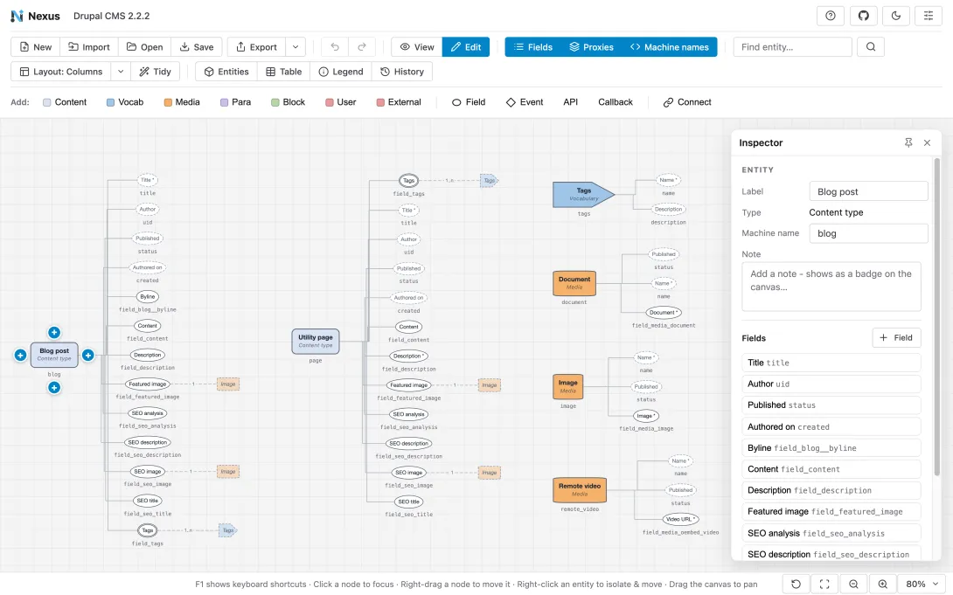Screen dimensions: 953x595
Task: Add an External entity
Action: coord(399,102)
